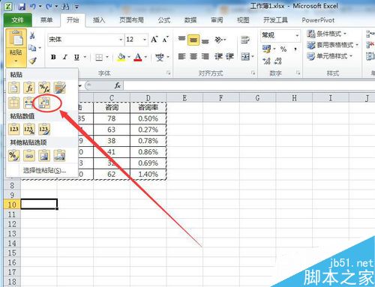Choose Keep source column widths paste icon

[x=28, y=103]
